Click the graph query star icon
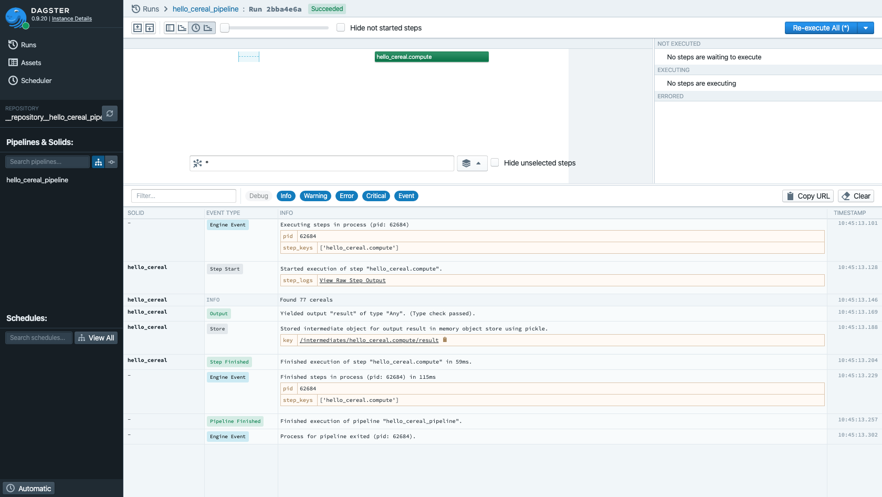 (197, 163)
